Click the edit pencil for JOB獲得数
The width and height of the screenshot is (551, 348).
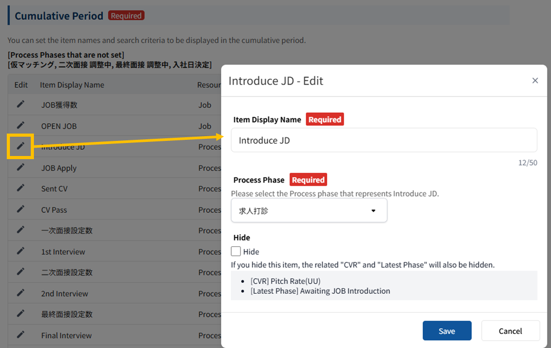tap(20, 104)
